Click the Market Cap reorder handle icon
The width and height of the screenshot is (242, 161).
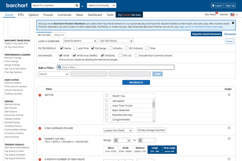pos(229,138)
